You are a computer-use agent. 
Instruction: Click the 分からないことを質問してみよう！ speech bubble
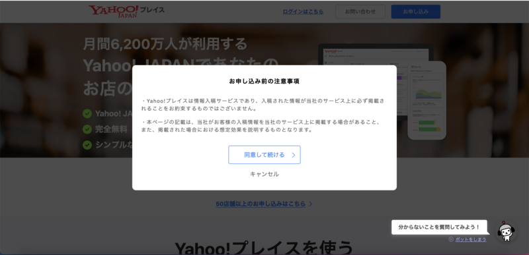[439, 227]
